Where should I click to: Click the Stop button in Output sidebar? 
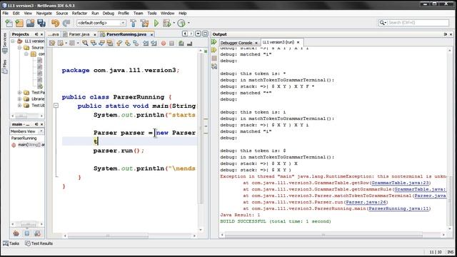214,59
